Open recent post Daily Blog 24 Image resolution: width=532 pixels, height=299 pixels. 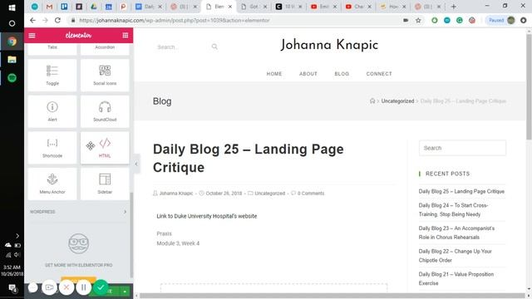pos(453,209)
